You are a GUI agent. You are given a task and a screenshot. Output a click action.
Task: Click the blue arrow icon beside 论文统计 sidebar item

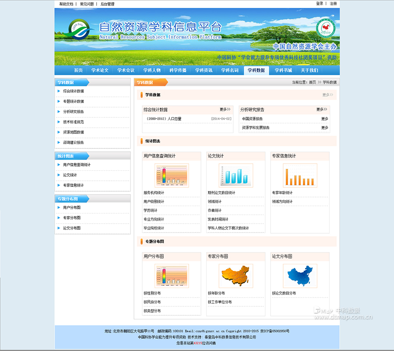pos(59,175)
